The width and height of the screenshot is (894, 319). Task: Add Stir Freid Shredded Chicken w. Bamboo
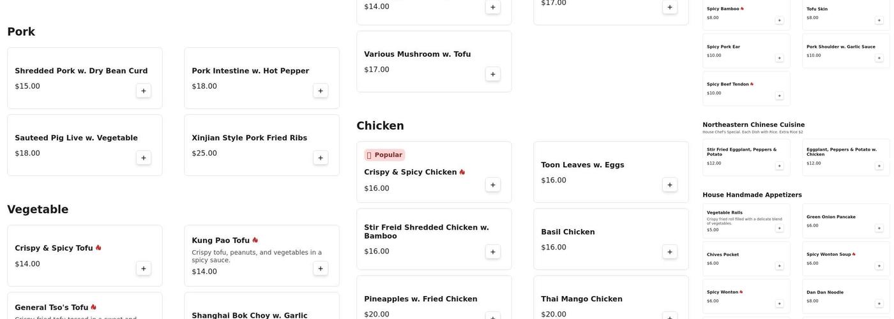pos(493,252)
